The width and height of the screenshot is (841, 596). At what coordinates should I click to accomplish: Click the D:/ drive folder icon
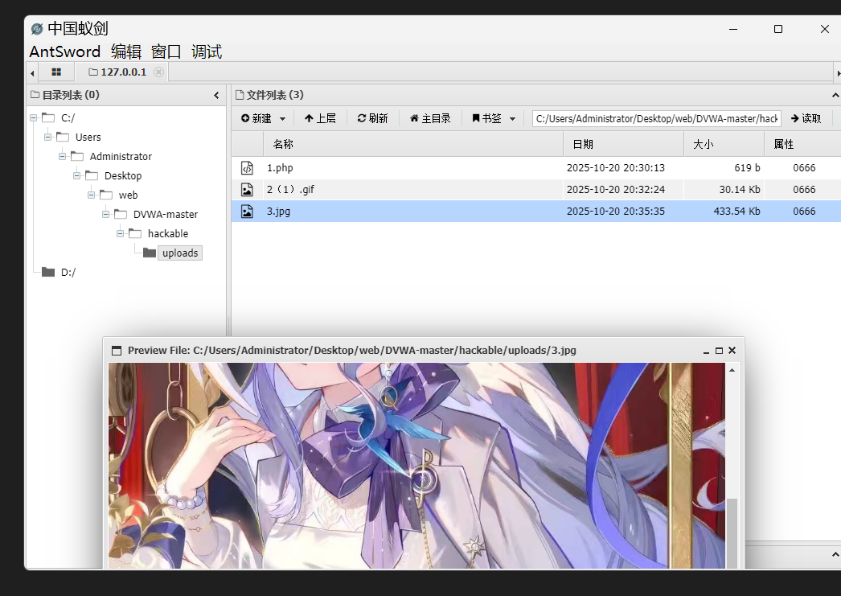pyautogui.click(x=48, y=272)
